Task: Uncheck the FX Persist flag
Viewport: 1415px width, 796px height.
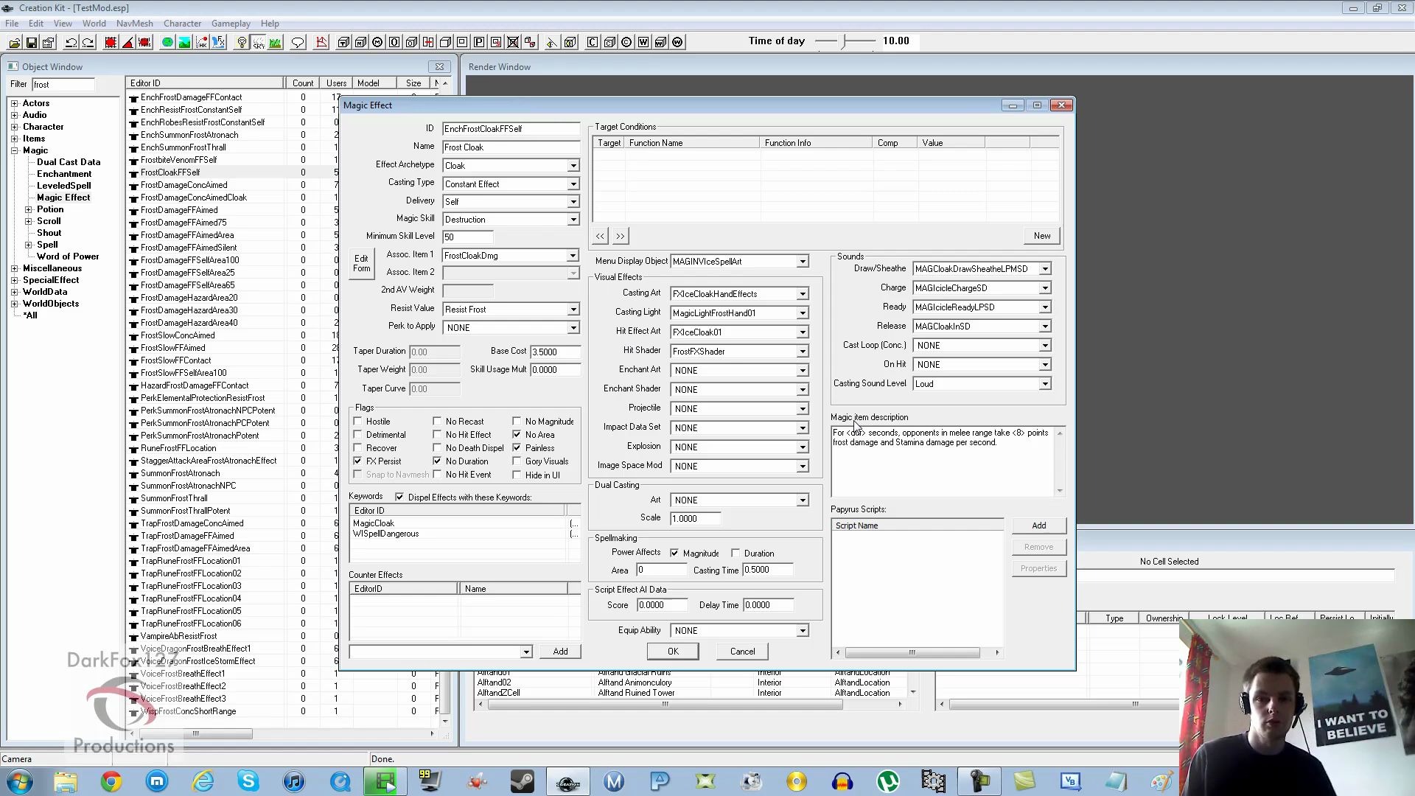Action: (x=358, y=461)
